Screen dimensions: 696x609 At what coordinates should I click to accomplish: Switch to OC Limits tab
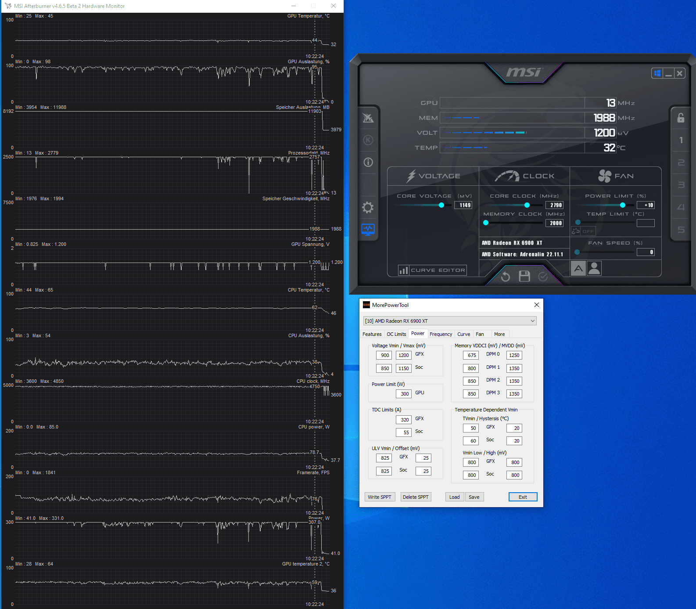tap(396, 334)
